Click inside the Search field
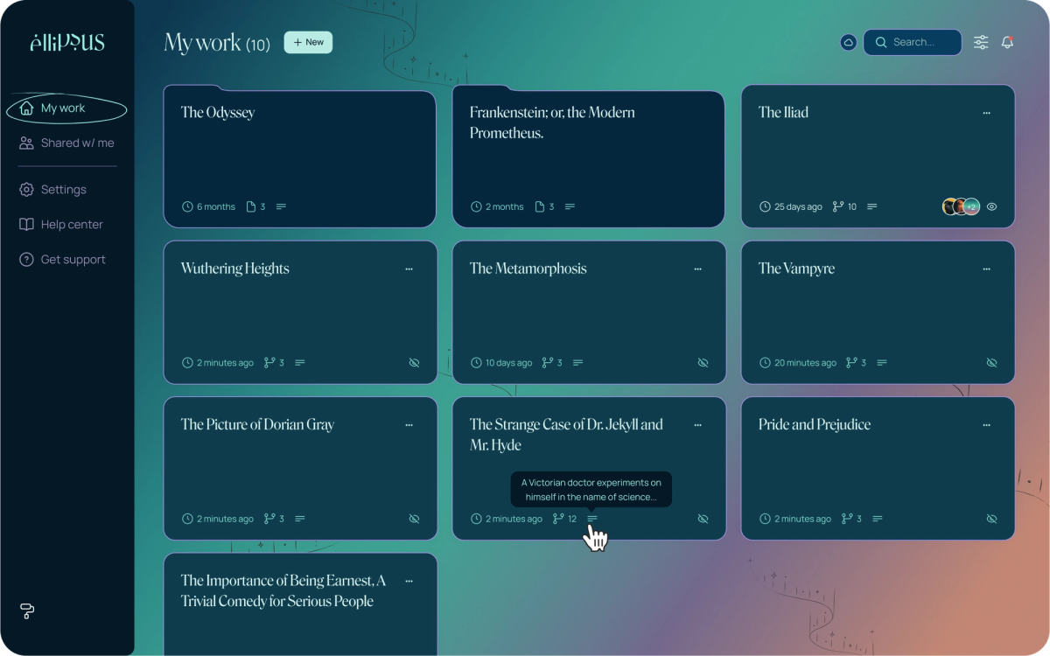1050x656 pixels. [913, 42]
